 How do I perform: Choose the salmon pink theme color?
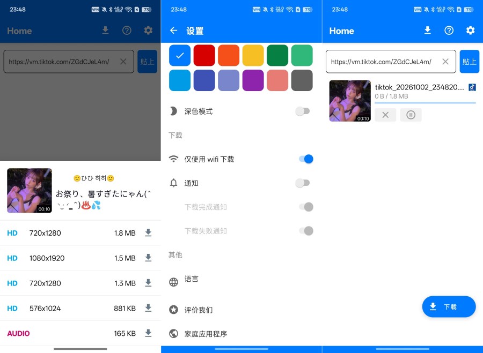[x=277, y=80]
